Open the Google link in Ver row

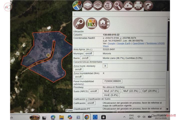pyautogui.click(x=111, y=43)
